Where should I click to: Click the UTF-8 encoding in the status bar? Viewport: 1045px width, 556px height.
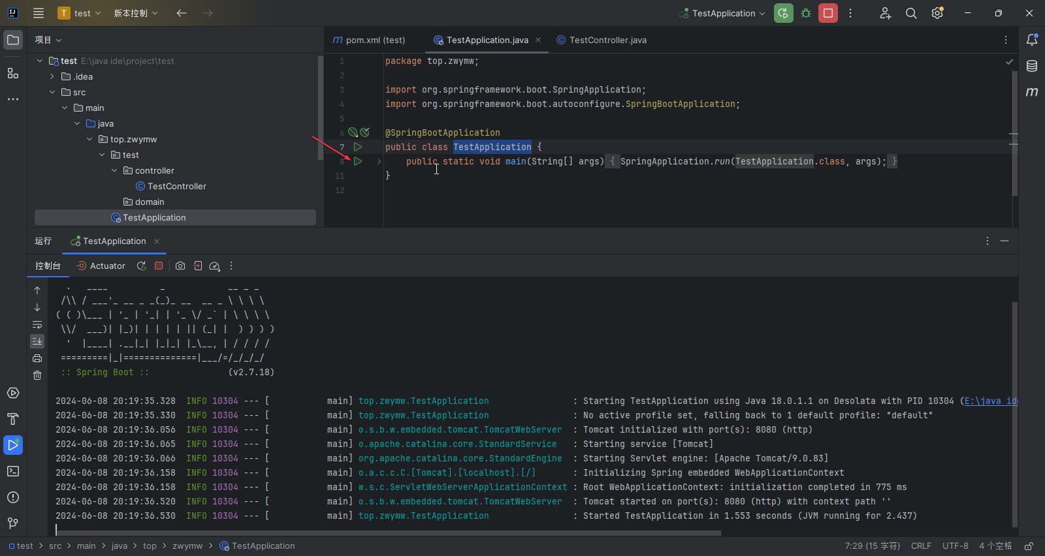tap(956, 546)
